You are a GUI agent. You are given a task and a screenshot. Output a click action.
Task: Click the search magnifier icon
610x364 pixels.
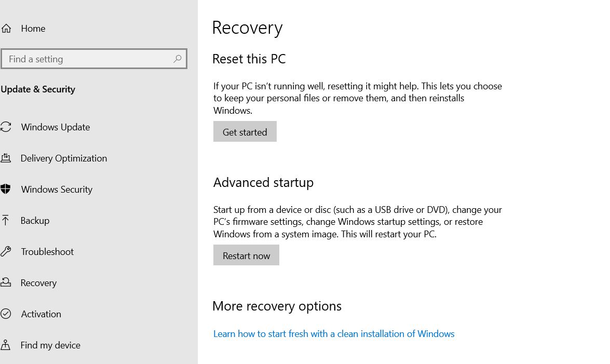(x=178, y=59)
